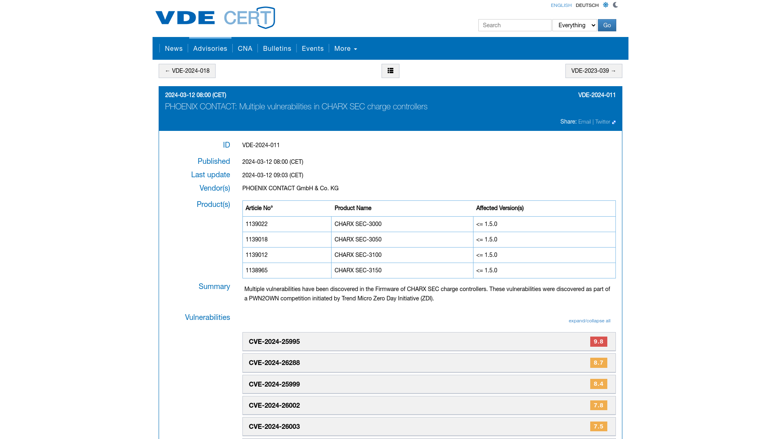The height and width of the screenshot is (439, 781).
Task: Select article number 1139022 cell
Action: pos(287,224)
